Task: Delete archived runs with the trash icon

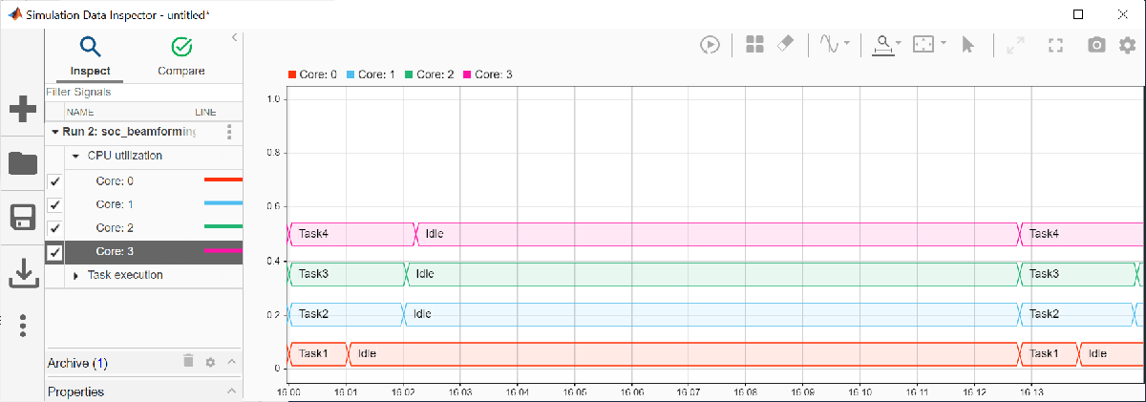Action: click(188, 361)
